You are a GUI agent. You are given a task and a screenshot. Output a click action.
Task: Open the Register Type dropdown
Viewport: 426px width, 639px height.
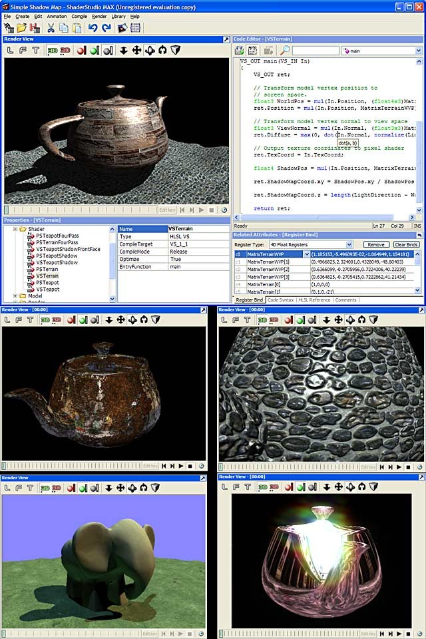(349, 244)
